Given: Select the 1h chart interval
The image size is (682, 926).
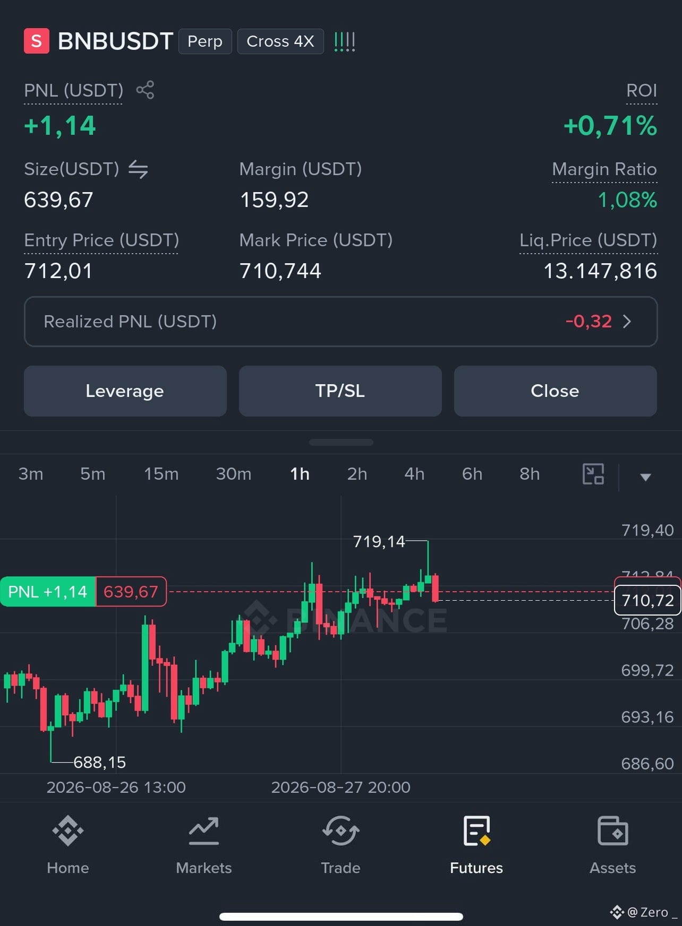Looking at the screenshot, I should point(300,474).
